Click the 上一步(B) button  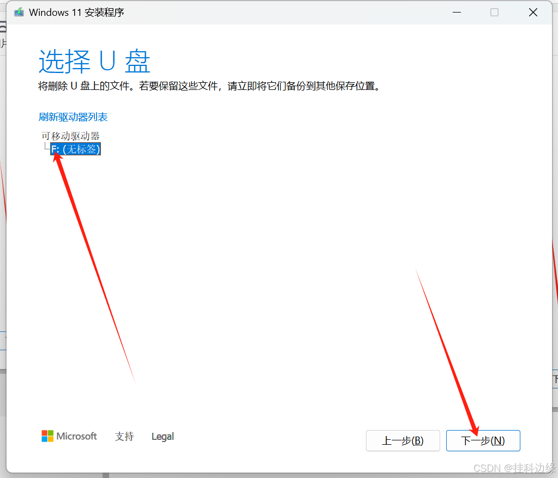(403, 440)
